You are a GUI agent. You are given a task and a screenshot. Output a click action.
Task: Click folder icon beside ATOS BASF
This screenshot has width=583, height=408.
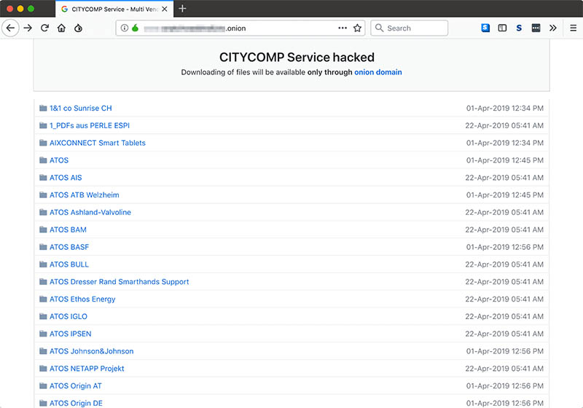pos(43,247)
